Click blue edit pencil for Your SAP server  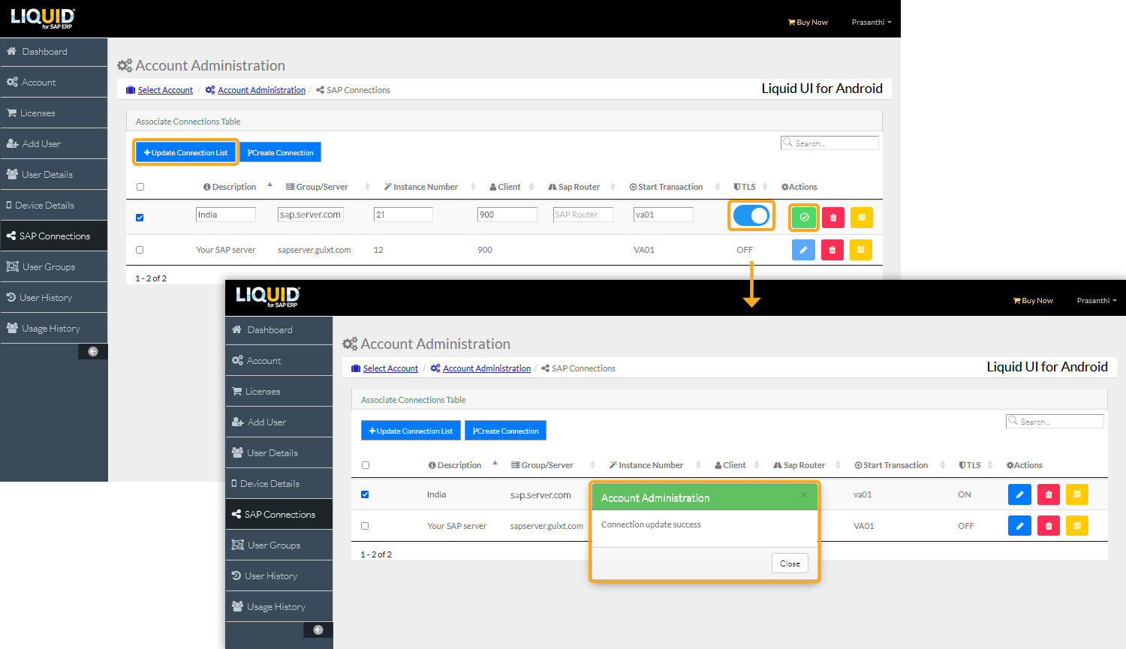(803, 250)
